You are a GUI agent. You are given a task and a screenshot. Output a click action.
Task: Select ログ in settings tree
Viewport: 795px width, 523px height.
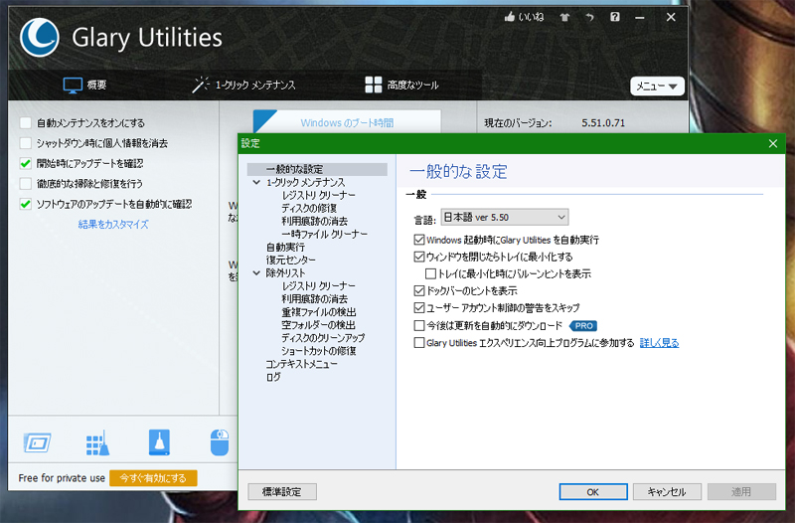coord(273,377)
